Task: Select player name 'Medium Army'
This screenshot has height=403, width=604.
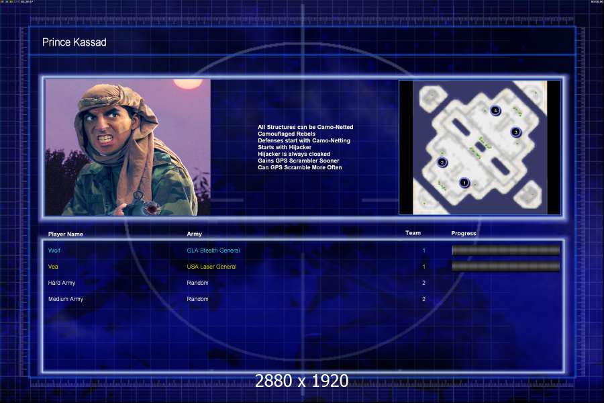Action: tap(66, 299)
